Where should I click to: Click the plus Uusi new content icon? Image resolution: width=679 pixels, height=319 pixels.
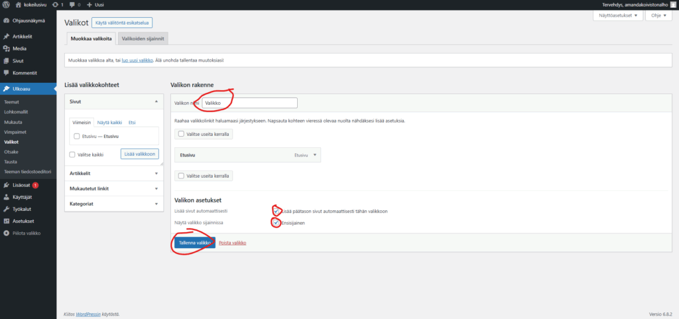click(90, 5)
